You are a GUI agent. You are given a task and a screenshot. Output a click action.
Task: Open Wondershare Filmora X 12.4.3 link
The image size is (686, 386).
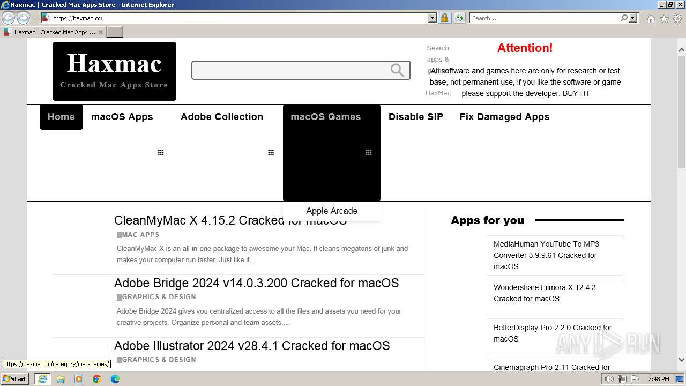coord(545,293)
